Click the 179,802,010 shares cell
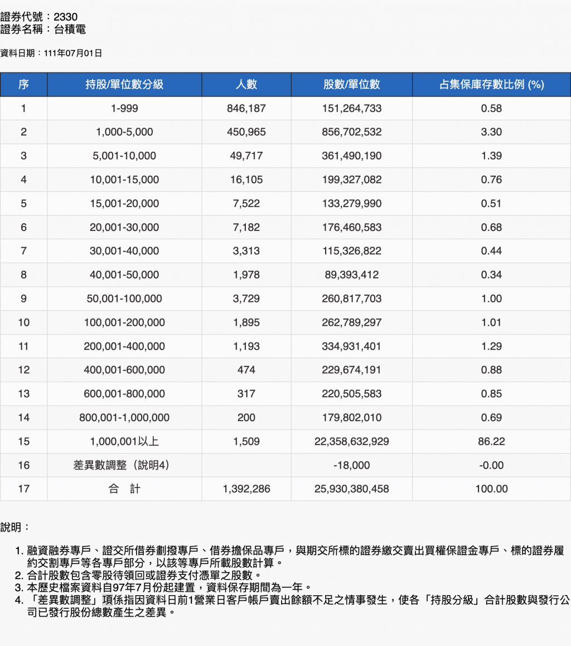 tap(351, 418)
